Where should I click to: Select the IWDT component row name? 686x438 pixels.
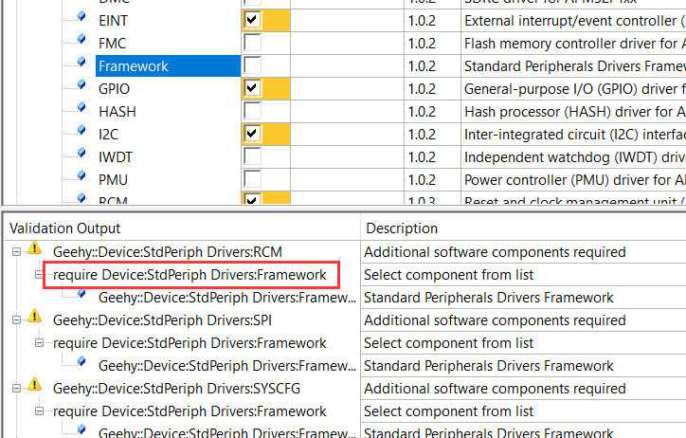coord(115,157)
